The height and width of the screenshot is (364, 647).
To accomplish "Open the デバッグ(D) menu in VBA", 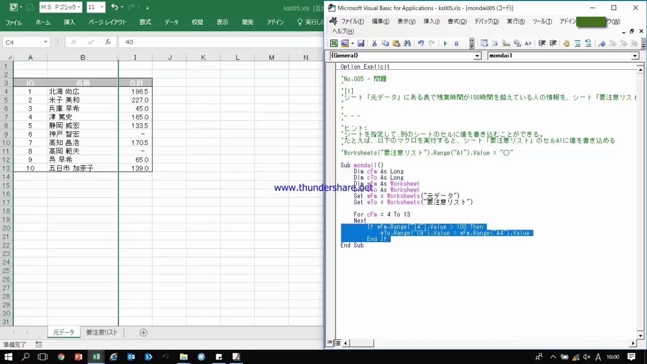I will pyautogui.click(x=486, y=21).
